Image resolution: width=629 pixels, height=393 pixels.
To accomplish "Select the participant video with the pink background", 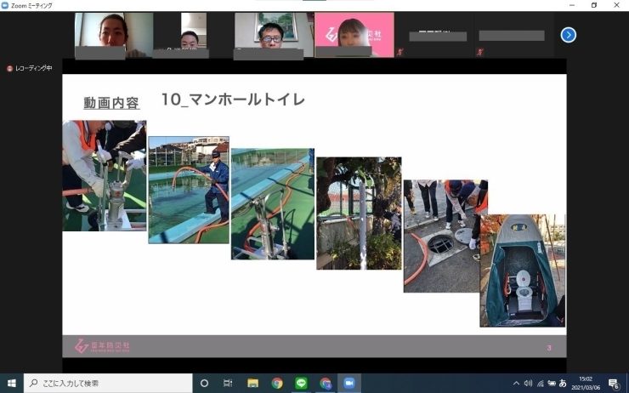I will [x=354, y=34].
